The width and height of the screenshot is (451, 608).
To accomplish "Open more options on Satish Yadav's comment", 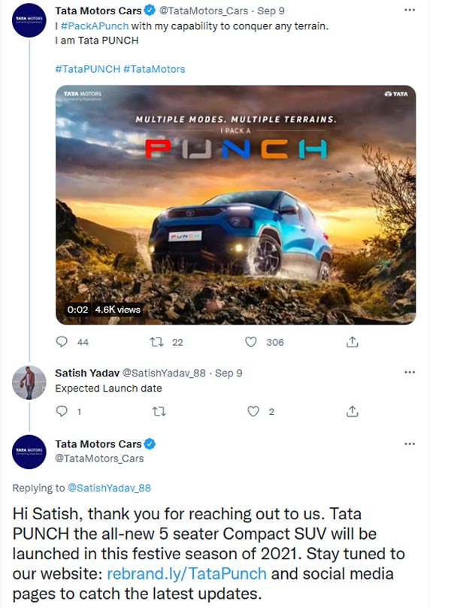I will [x=410, y=371].
